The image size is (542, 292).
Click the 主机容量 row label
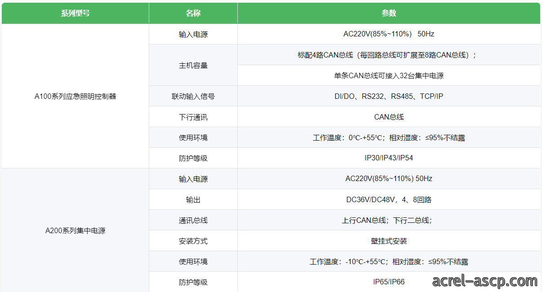[x=193, y=65]
